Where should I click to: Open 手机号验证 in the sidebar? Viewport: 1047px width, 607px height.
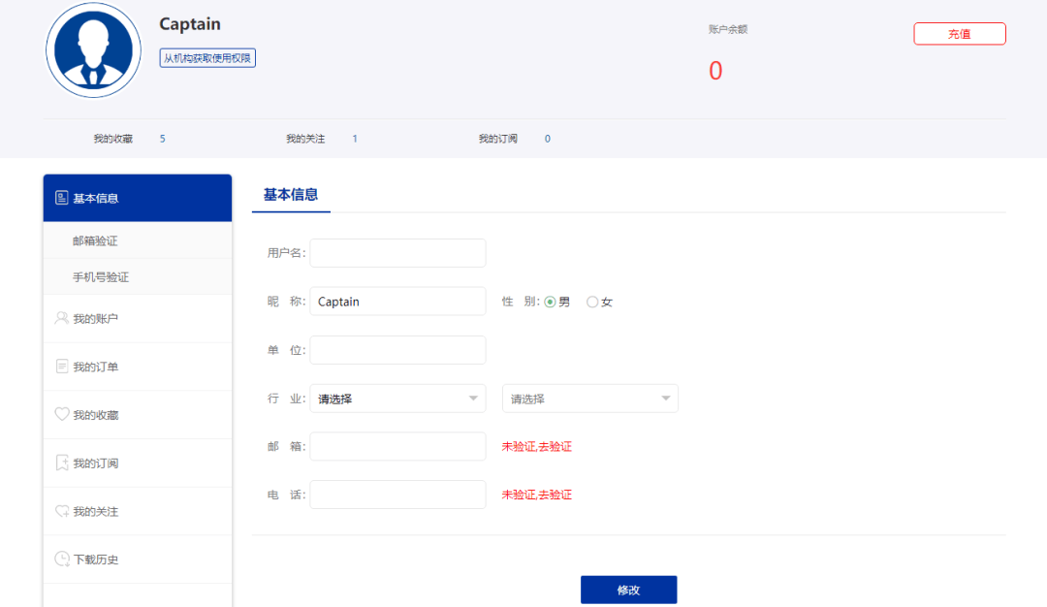[x=101, y=276]
